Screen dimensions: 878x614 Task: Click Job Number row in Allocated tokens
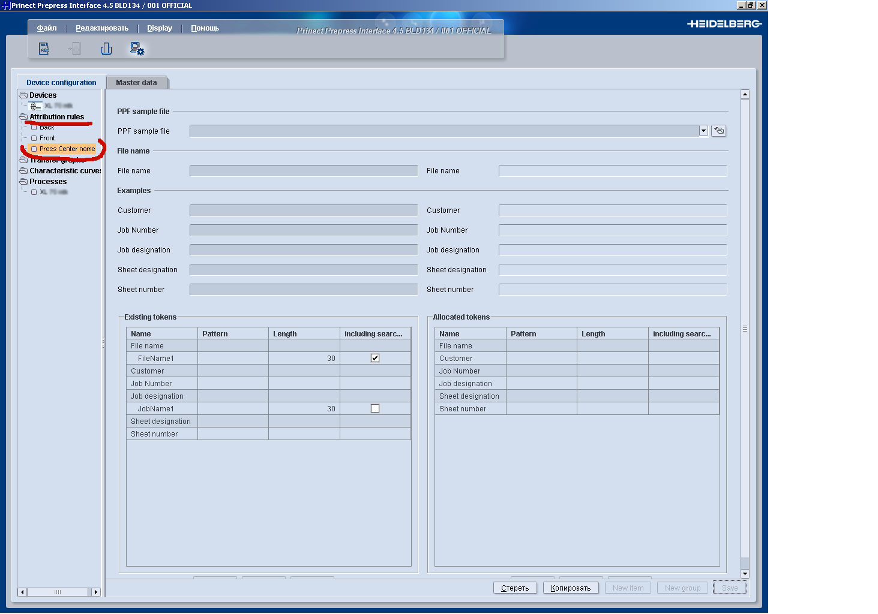(x=577, y=371)
